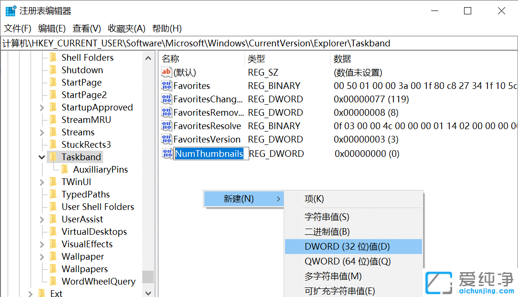518x297 pixels.
Task: Collapse the Taskband tree node
Action: coord(42,156)
